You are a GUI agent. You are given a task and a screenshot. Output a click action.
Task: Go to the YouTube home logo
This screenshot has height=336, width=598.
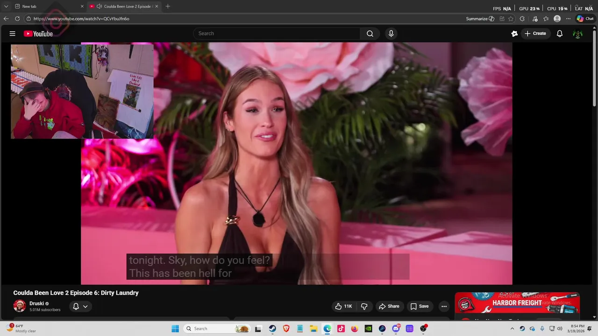tap(38, 34)
